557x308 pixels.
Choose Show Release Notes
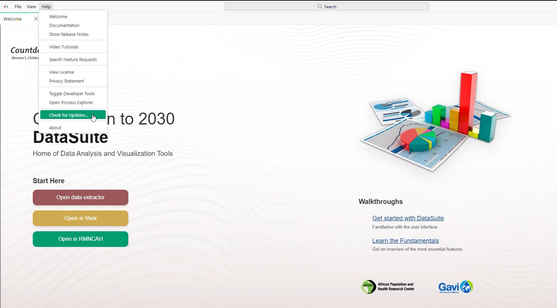coord(73,34)
